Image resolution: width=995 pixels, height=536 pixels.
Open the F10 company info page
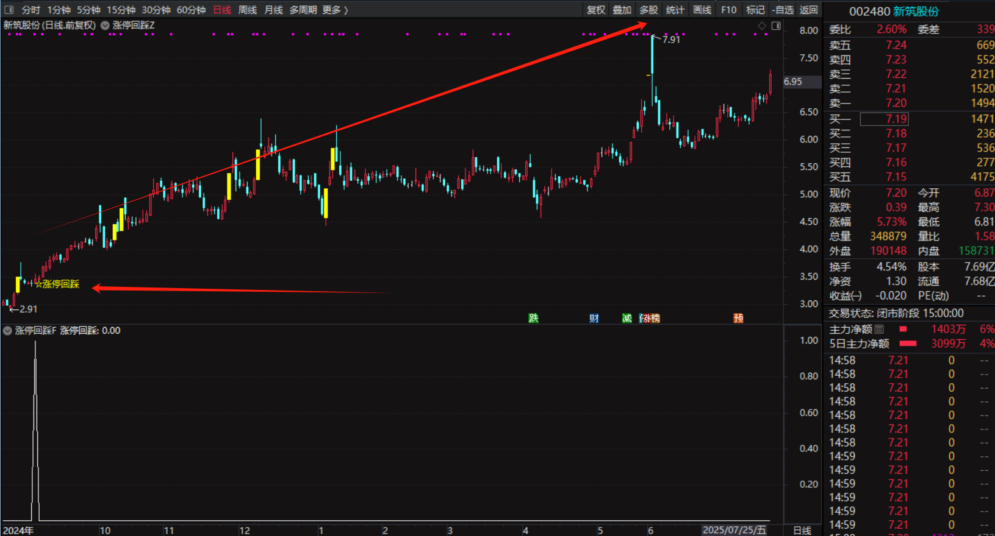(x=728, y=10)
